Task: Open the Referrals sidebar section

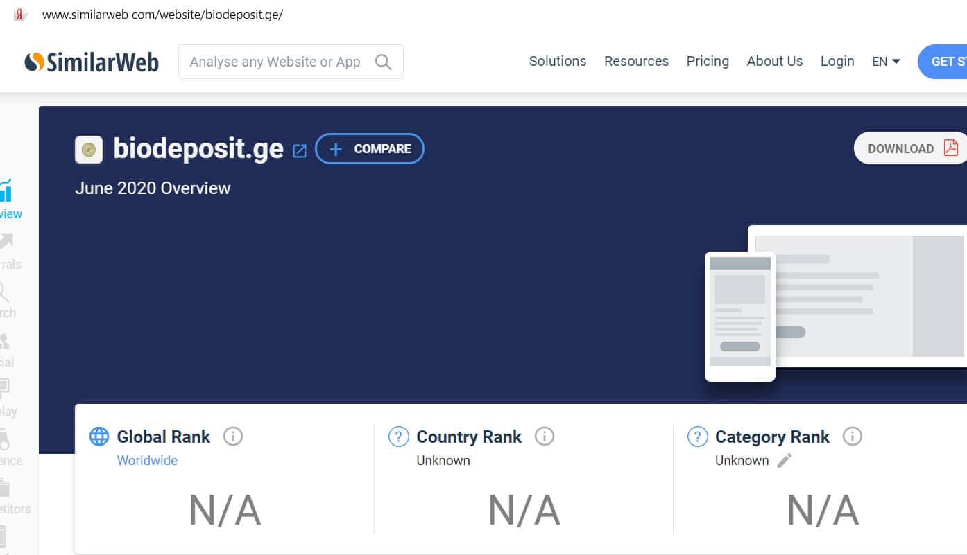Action: click(10, 252)
